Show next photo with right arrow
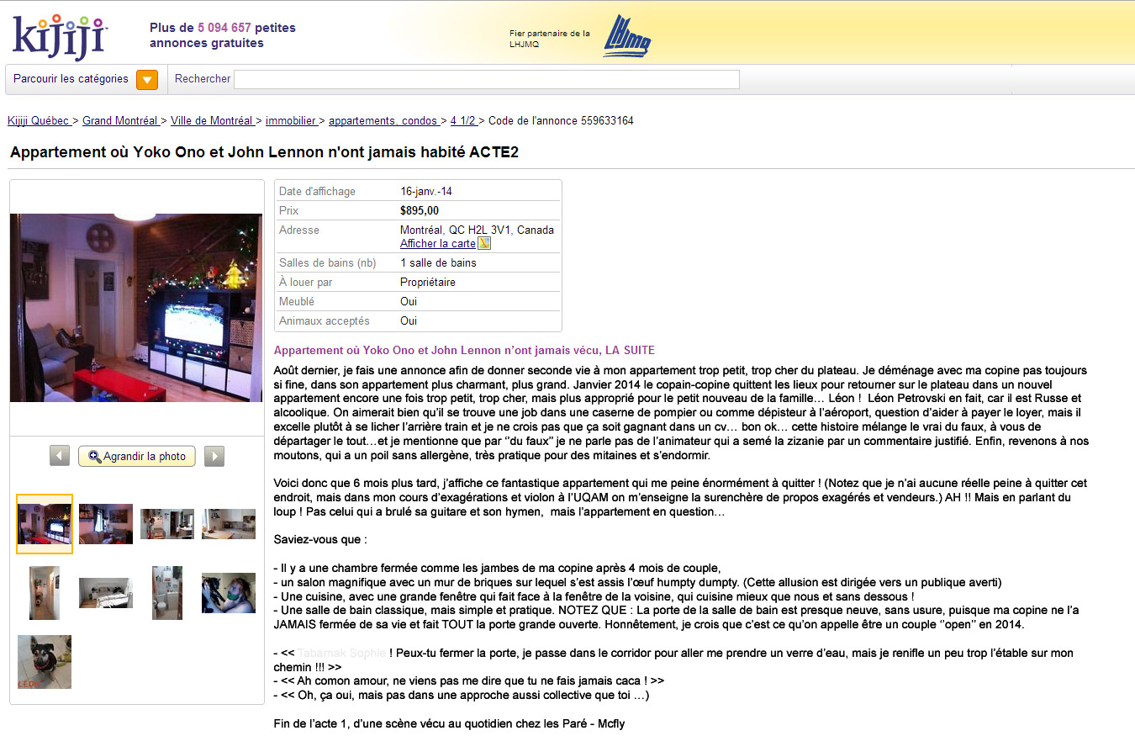Viewport: 1135px width, 736px height. coord(214,456)
